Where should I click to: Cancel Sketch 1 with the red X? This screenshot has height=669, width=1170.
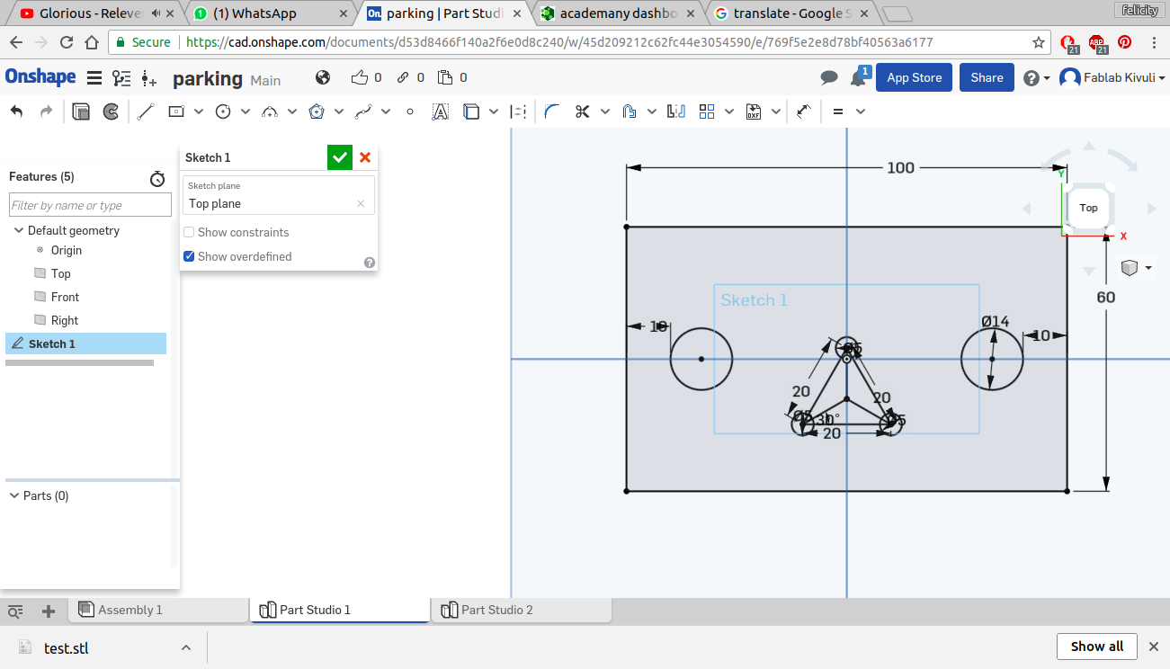(x=365, y=157)
